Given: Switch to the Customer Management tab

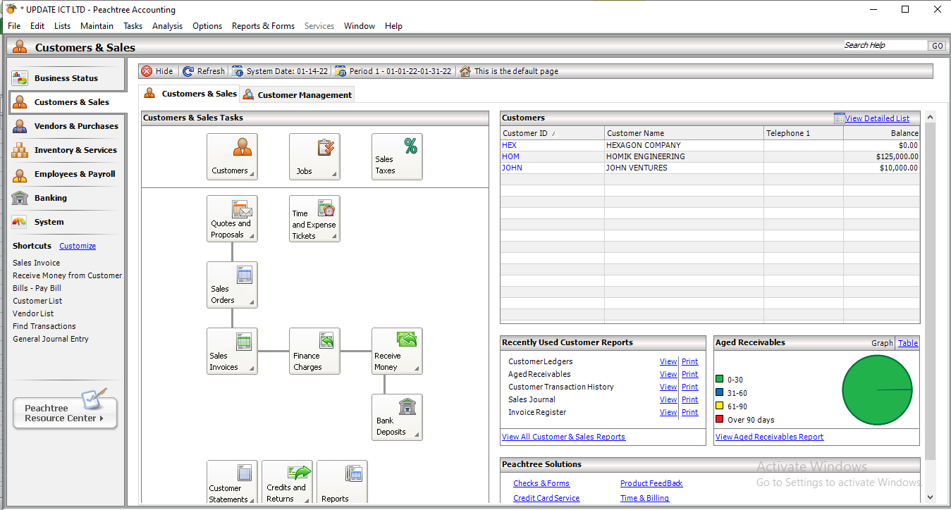Looking at the screenshot, I should [297, 93].
